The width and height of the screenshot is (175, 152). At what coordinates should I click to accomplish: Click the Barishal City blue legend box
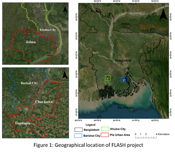78,136
